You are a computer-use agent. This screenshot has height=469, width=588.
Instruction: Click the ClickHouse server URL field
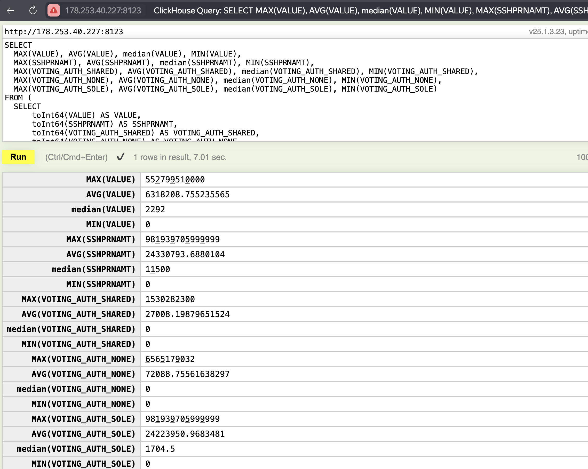[64, 32]
